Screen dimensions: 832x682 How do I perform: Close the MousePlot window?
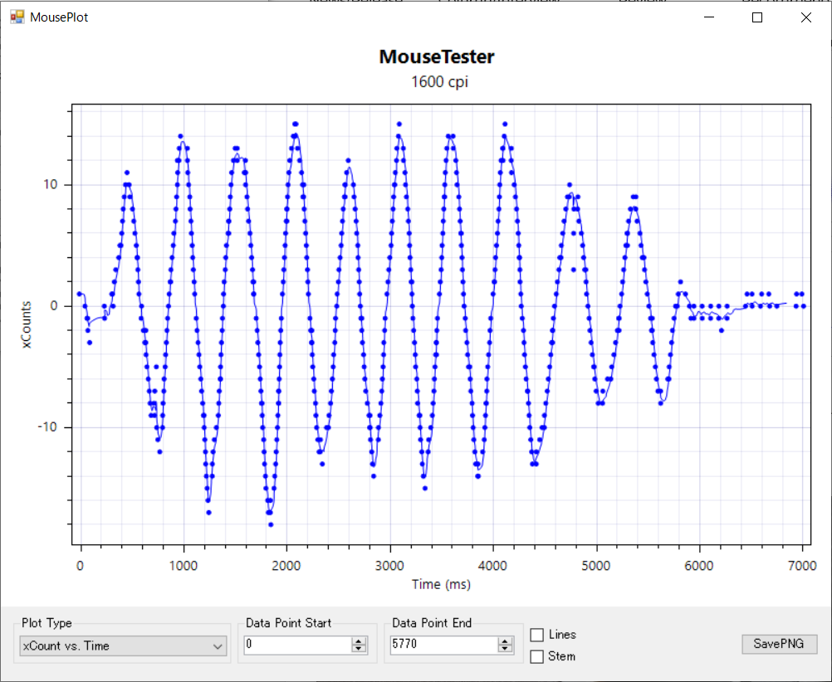pos(806,17)
